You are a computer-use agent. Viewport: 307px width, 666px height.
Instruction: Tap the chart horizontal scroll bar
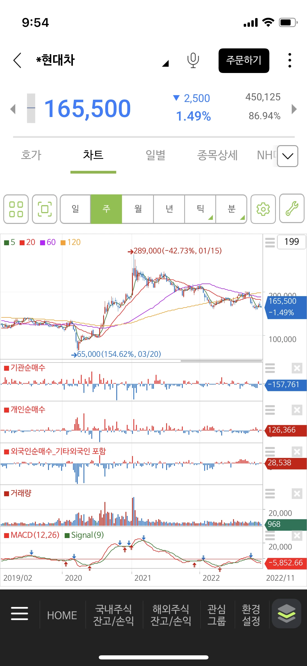pyautogui.click(x=221, y=361)
